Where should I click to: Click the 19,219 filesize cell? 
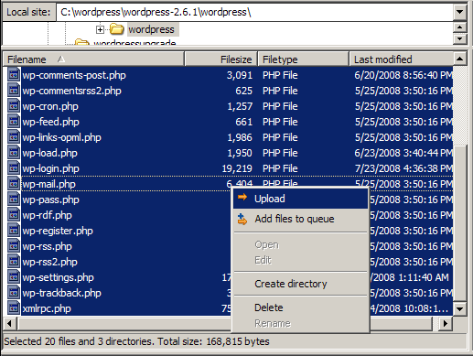237,168
